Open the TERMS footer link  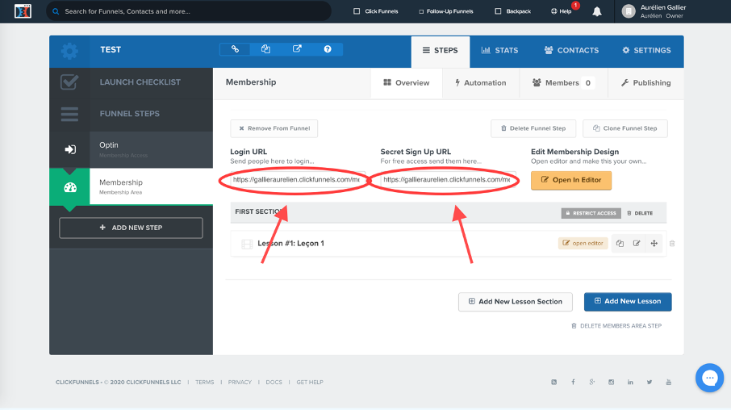[x=205, y=382]
